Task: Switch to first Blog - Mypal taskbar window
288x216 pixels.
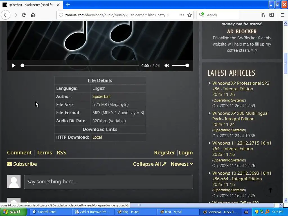Action: [x=135, y=212]
